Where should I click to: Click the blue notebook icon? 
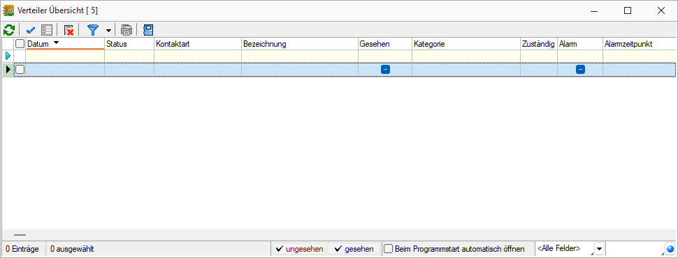pyautogui.click(x=148, y=30)
